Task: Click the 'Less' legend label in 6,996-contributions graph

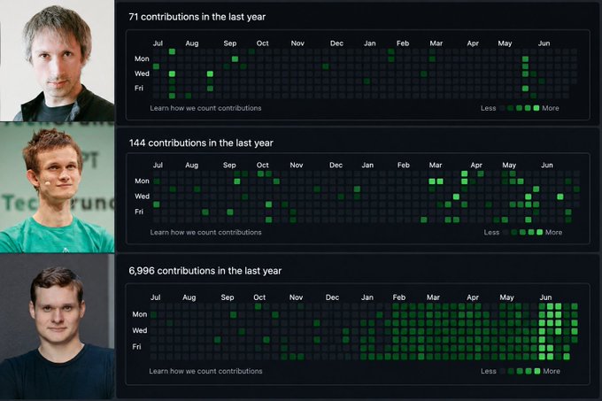Action: pyautogui.click(x=489, y=371)
